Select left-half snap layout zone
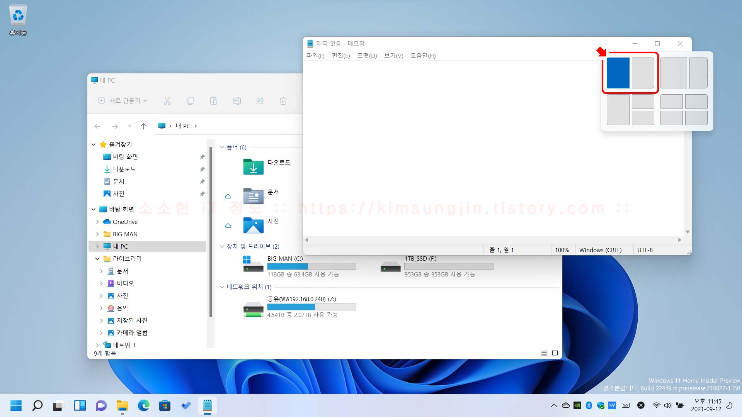This screenshot has height=417, width=742. click(618, 73)
